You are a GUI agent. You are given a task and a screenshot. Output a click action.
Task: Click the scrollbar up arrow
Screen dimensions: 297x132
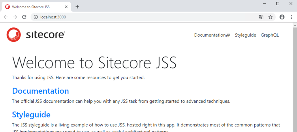pos(295,25)
